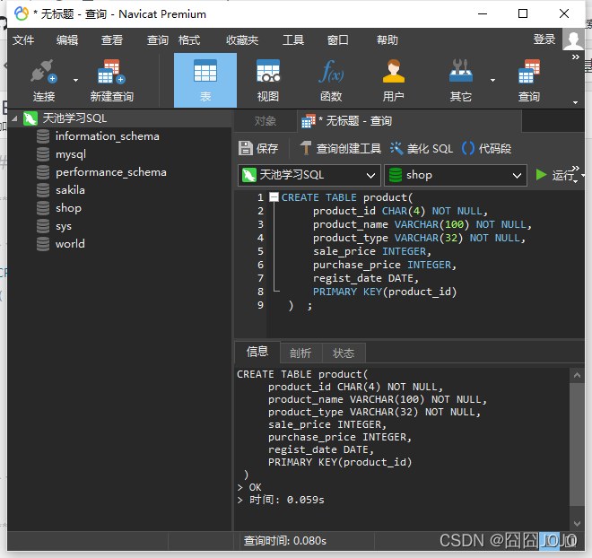The height and width of the screenshot is (558, 592).
Task: Click the sakila database cylinder icon
Action: [43, 190]
